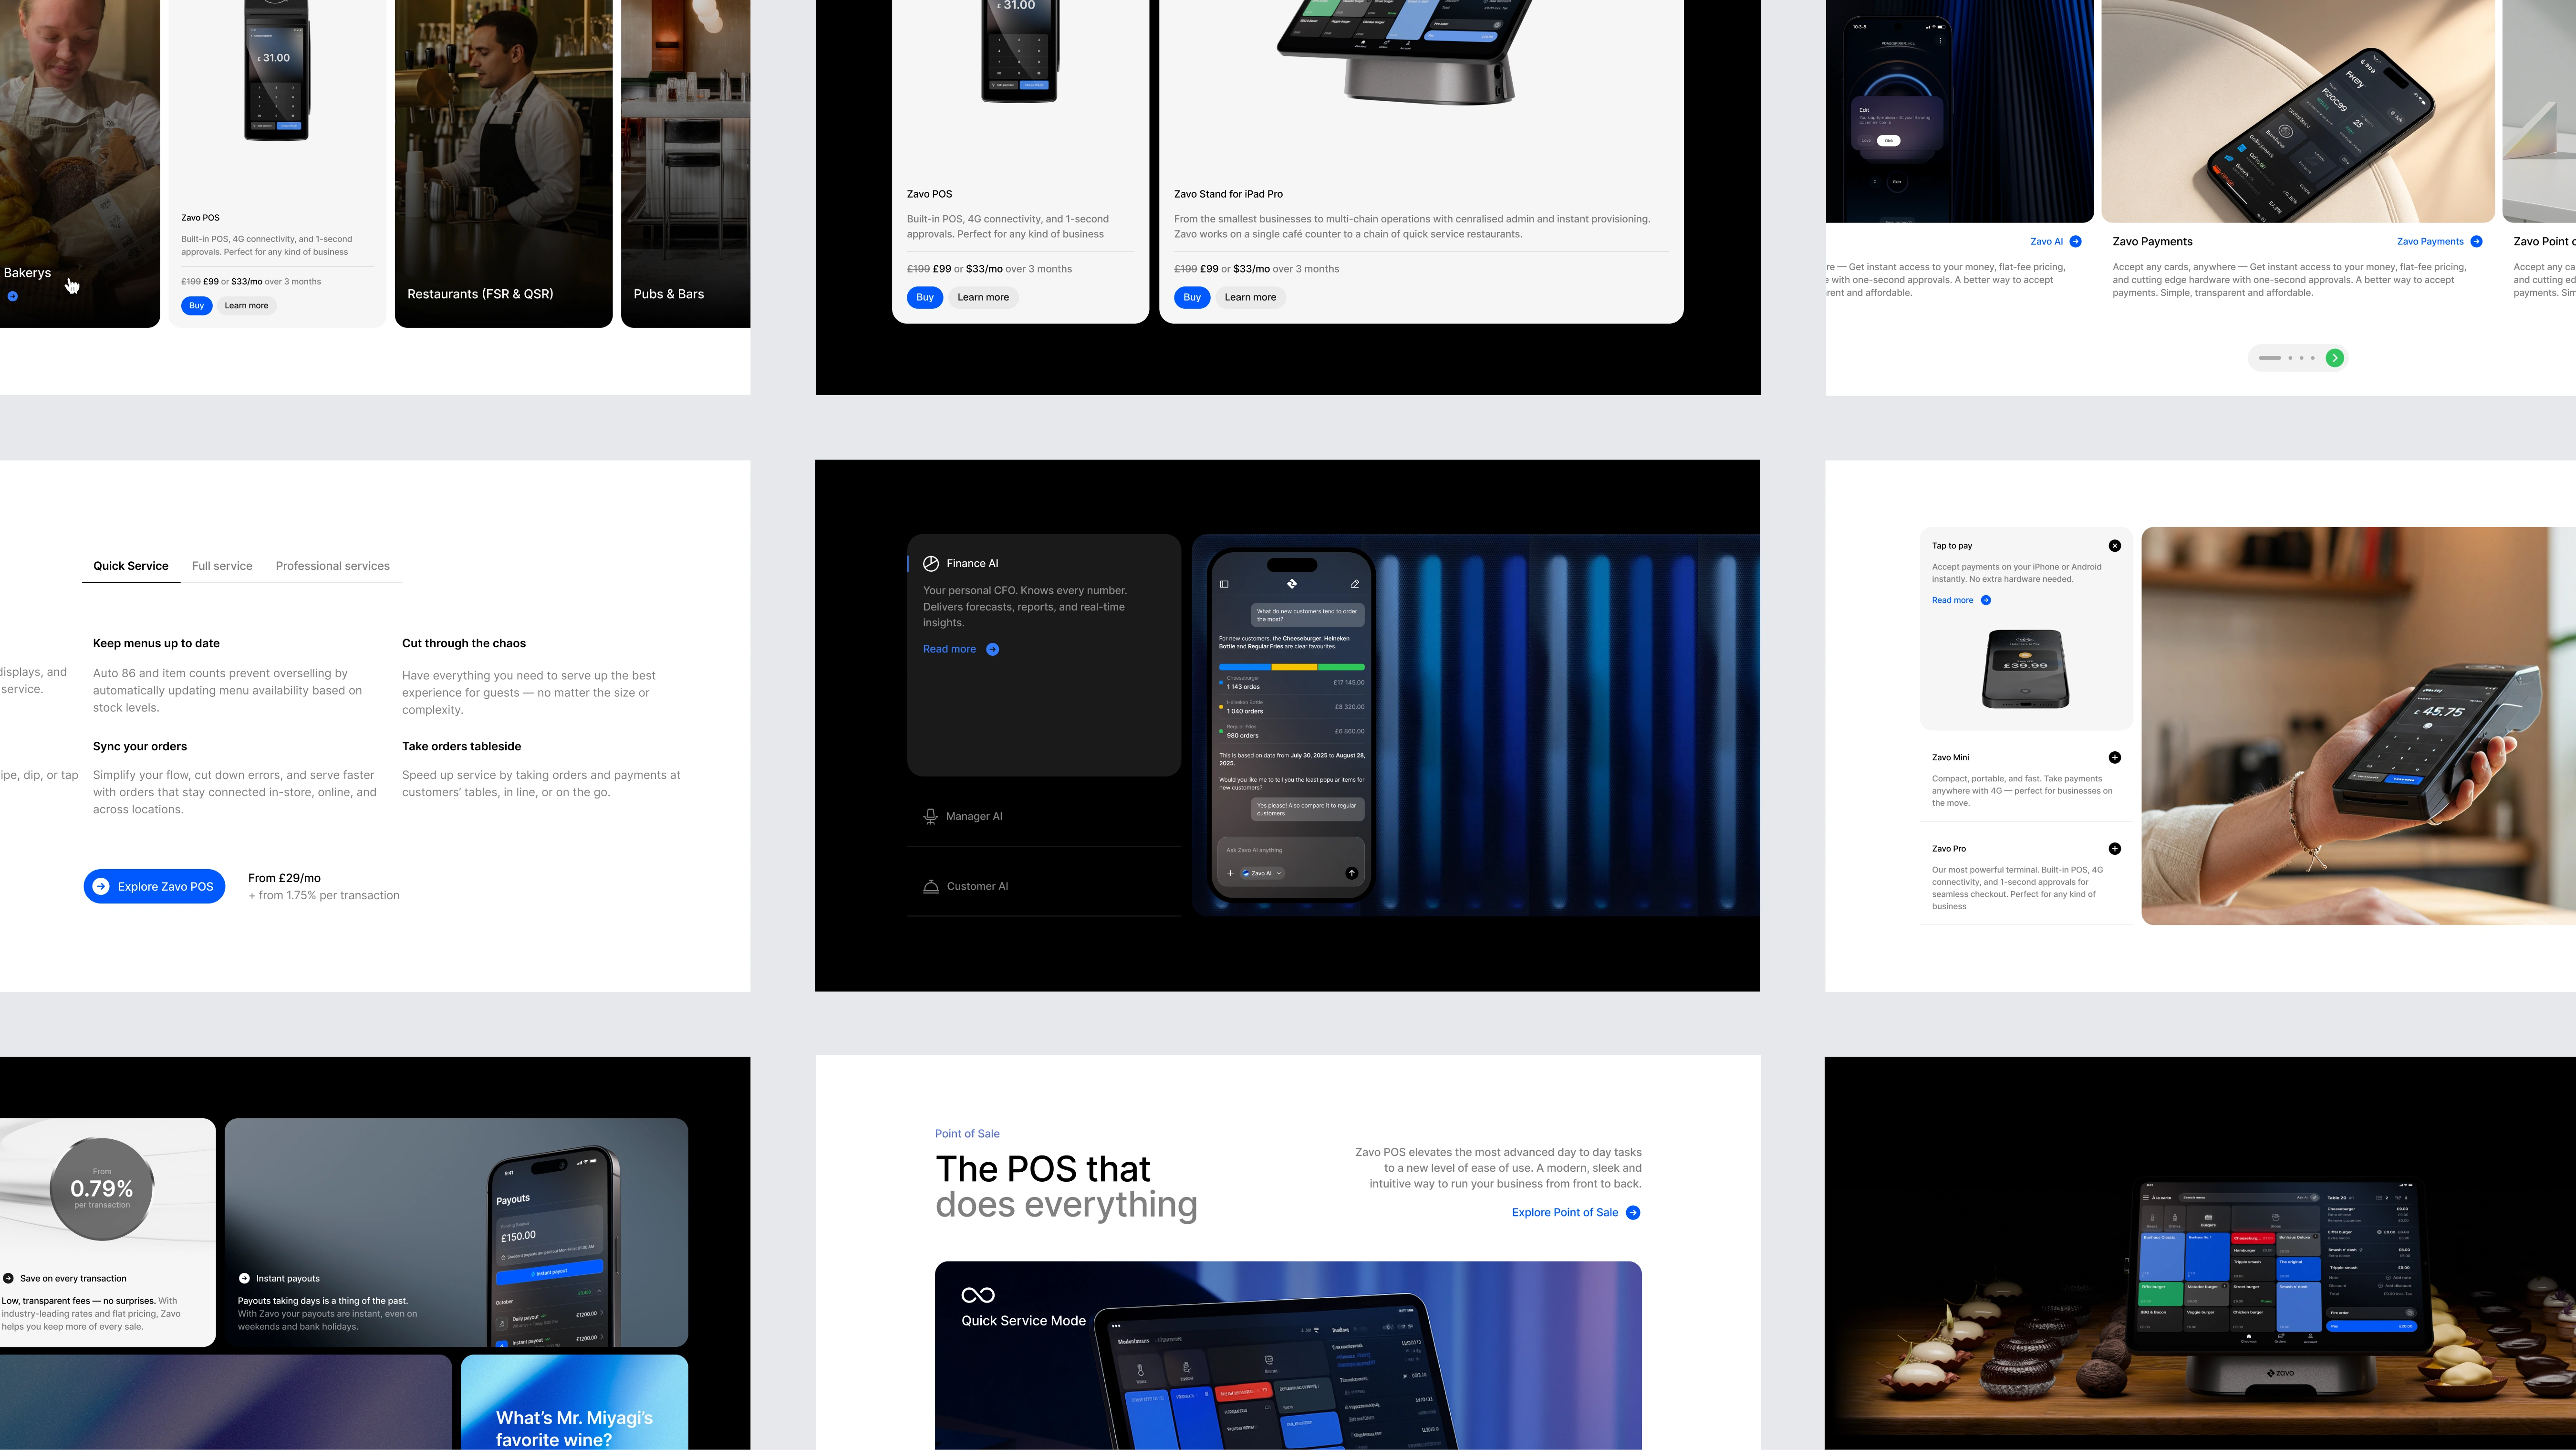Click the Explore Zavo POS button

(154, 887)
